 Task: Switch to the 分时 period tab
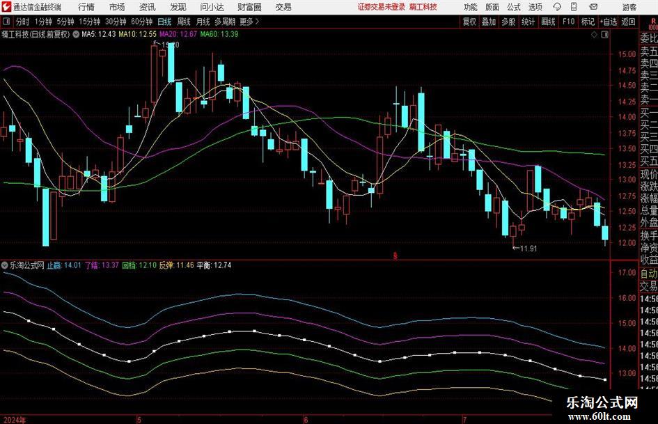[x=22, y=22]
